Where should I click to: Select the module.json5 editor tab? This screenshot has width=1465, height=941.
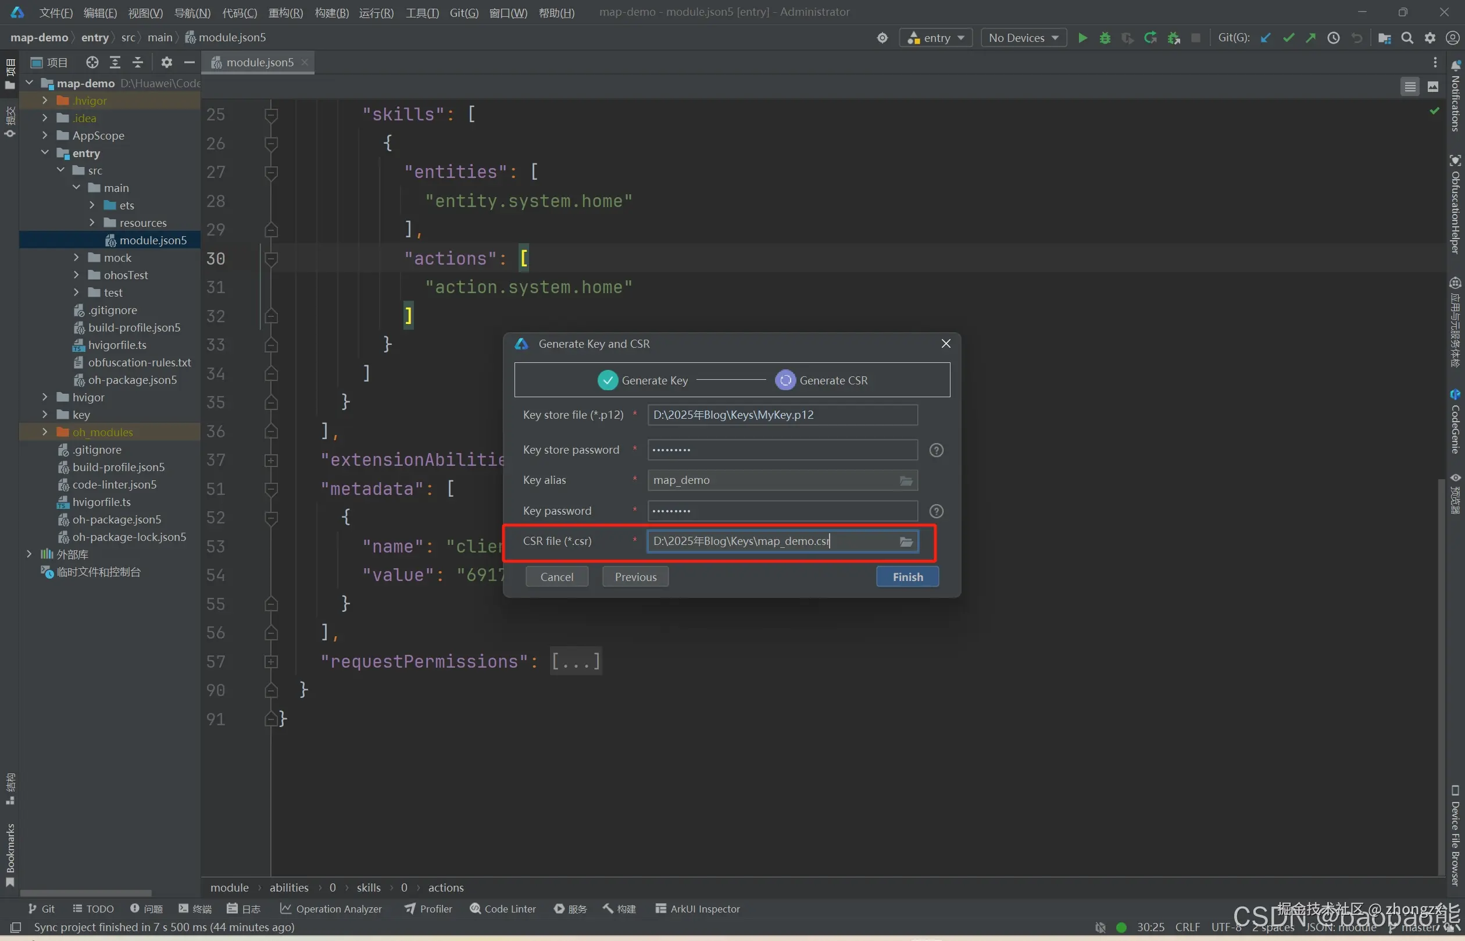259,62
